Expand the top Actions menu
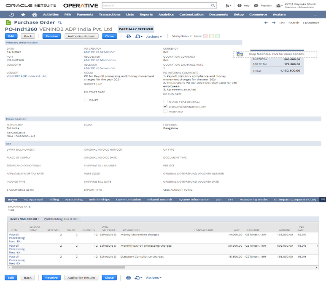The width and height of the screenshot is (326, 285). [x=154, y=37]
